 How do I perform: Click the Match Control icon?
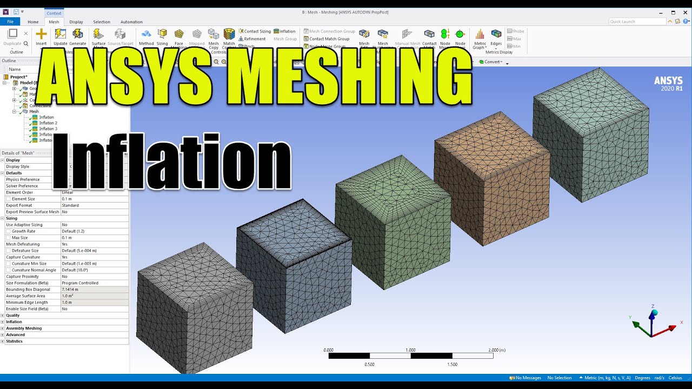(229, 34)
